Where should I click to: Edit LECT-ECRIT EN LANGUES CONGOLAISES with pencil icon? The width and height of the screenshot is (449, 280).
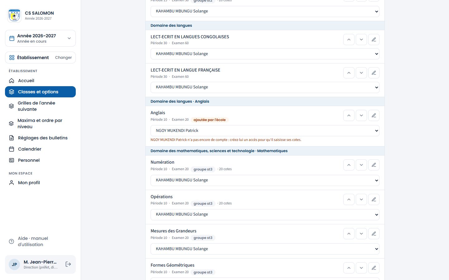[x=374, y=40]
